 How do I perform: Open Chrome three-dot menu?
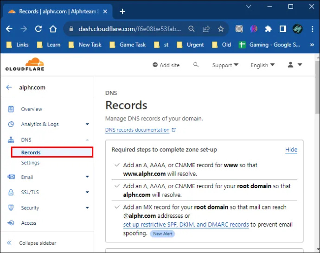312,29
